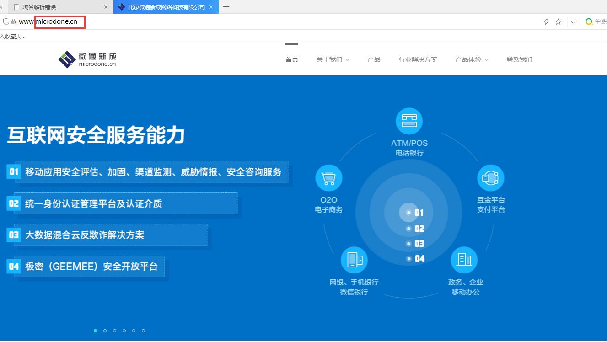Click the highlighted microdone.cn address field
The image size is (607, 342).
pos(59,21)
